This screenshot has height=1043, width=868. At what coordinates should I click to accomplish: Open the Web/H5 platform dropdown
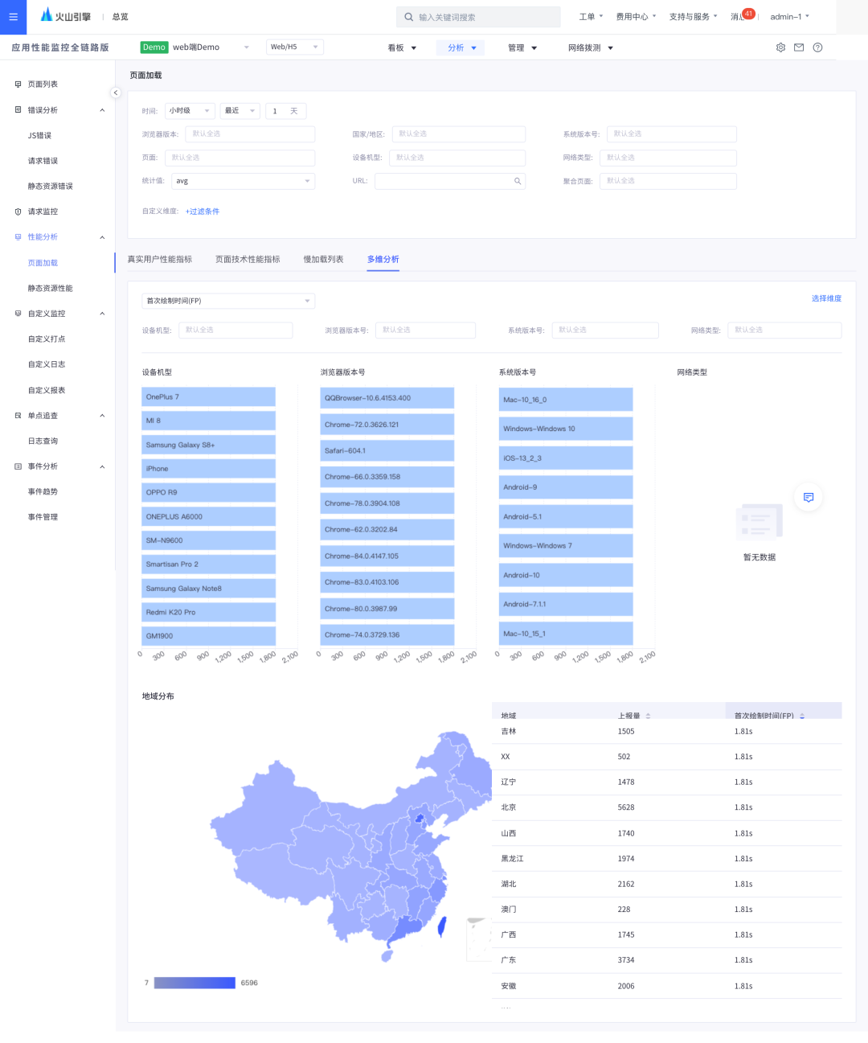tap(294, 47)
